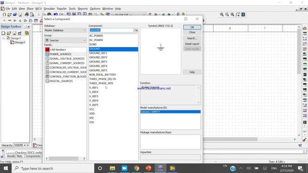The height and width of the screenshot is (173, 308).
Task: Click the volume speaker tray icon
Action: point(248,168)
